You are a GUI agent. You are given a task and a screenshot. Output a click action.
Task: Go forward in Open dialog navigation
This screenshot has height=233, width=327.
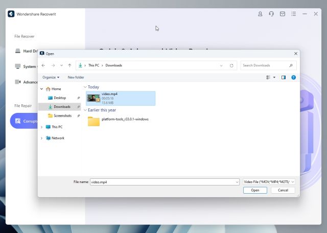(53, 65)
